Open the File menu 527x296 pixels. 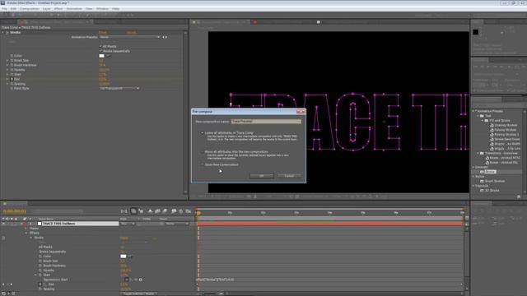pyautogui.click(x=4, y=9)
